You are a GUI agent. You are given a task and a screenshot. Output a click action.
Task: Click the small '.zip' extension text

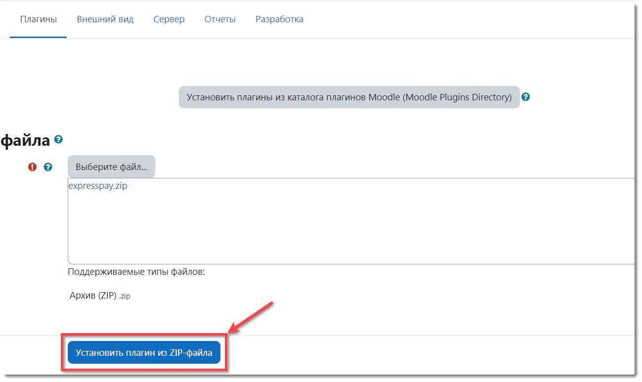tap(125, 296)
